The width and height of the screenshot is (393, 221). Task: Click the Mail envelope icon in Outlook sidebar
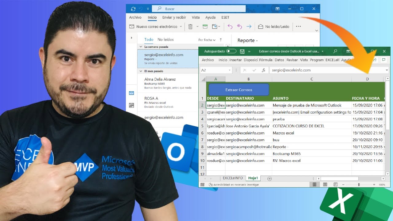pos(131,93)
